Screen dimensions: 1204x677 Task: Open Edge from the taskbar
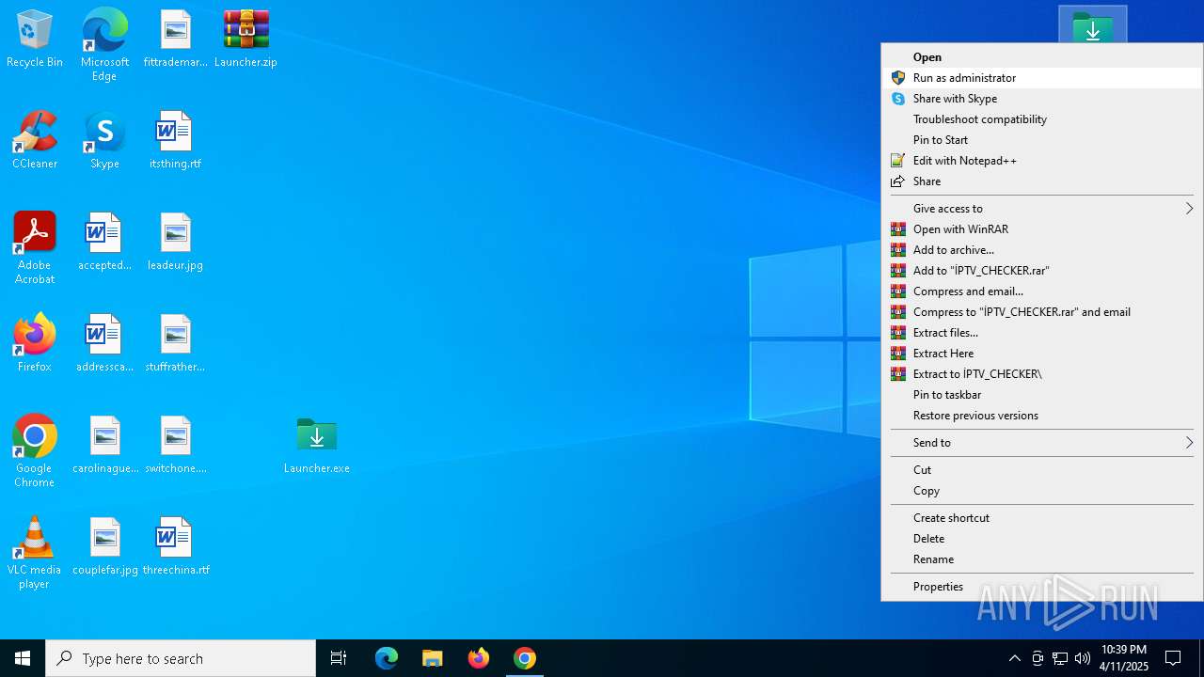[387, 658]
